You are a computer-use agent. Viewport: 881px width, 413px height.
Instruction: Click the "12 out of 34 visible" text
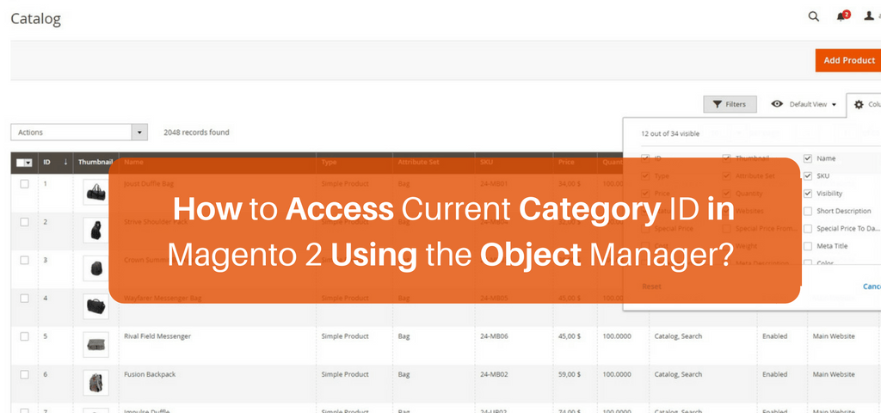[670, 133]
